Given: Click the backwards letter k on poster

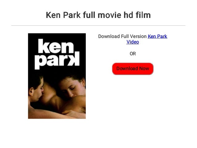Looking at the screenshot, I should tap(74, 59).
